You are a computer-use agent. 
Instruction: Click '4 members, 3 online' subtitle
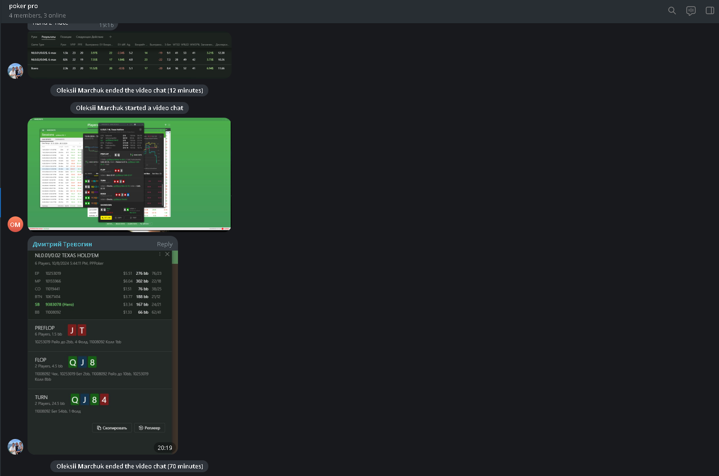coord(37,16)
